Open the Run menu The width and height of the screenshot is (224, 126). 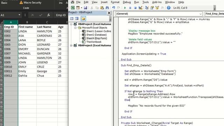tap(136, 2)
